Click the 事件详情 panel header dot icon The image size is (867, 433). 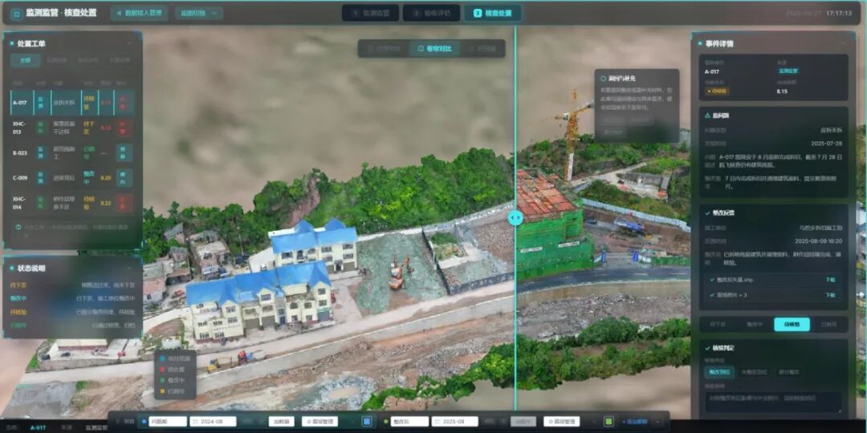point(700,43)
